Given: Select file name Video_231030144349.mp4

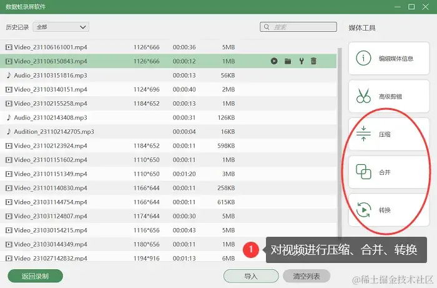Looking at the screenshot, I should 51,244.
